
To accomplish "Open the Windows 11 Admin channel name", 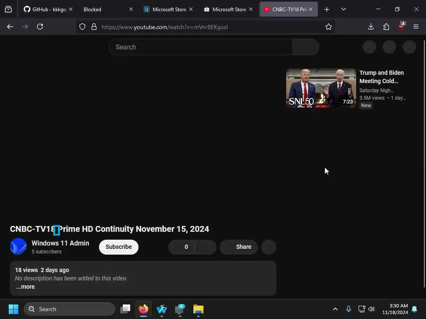I will click(60, 243).
